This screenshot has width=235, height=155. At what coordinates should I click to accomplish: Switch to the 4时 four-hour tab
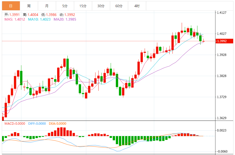(137, 6)
